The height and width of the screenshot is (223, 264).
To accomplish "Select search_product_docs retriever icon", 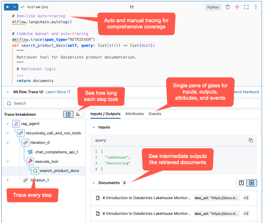I will pos(35,171).
